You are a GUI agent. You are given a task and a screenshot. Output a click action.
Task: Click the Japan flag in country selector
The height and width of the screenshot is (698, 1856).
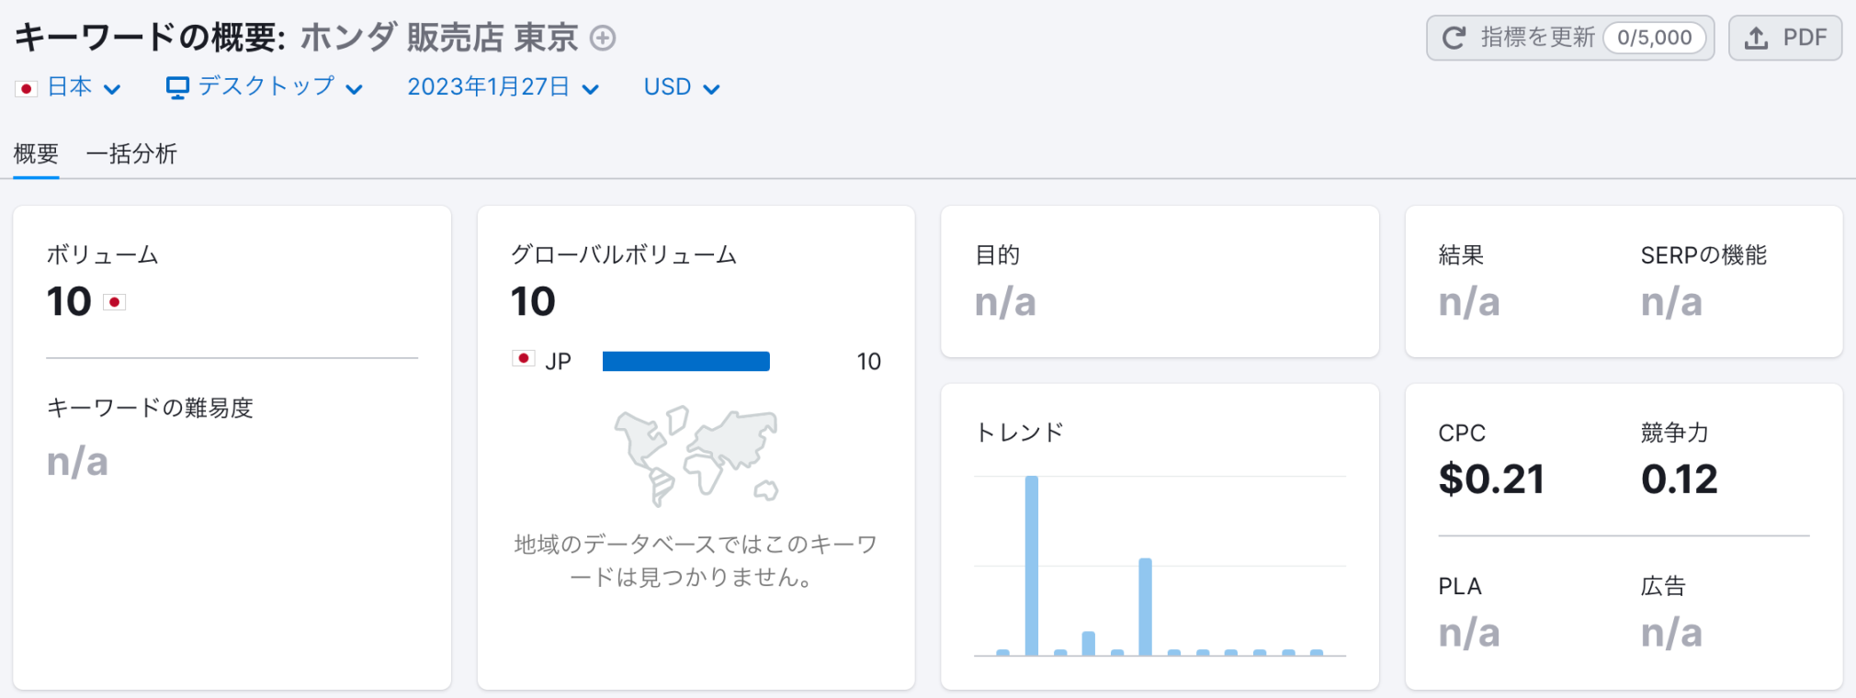tap(26, 88)
